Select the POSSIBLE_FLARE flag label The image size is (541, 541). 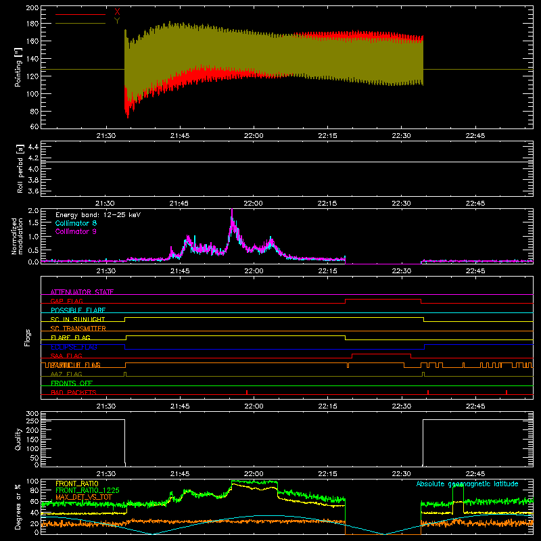[x=78, y=310]
